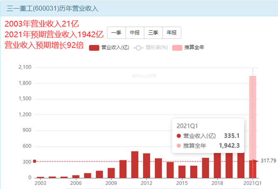This screenshot has width=278, height=189.
Task: Click the red dot on the average line
Action: coord(34,161)
